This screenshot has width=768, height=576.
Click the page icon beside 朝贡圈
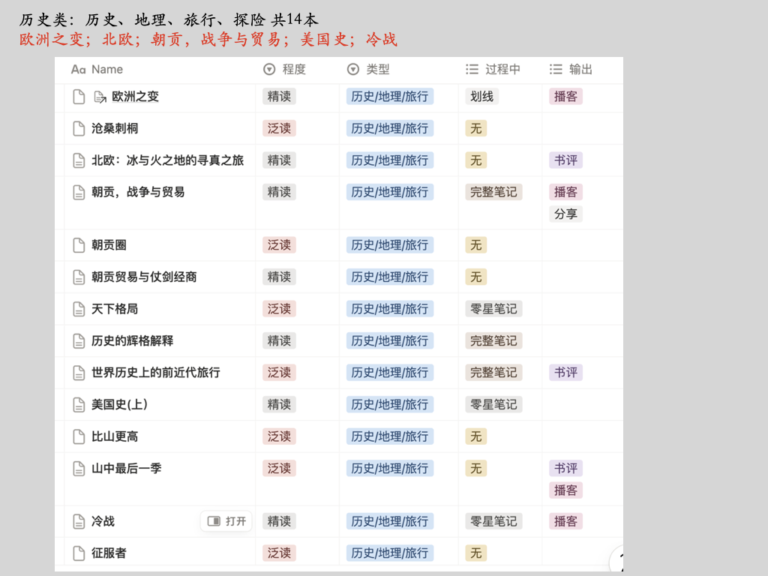(x=79, y=245)
